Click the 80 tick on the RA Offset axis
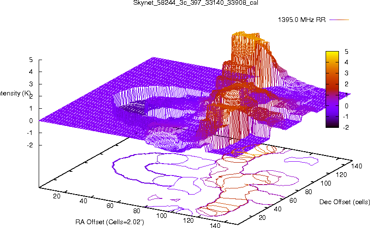This screenshot has height=228, width=370. [137, 211]
